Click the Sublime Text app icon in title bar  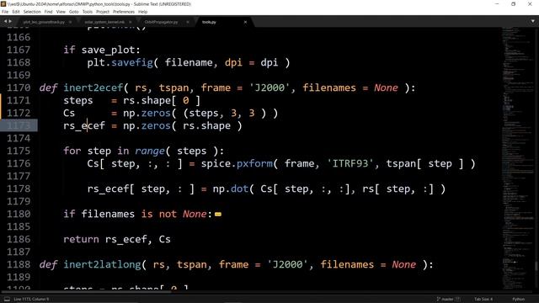click(x=3, y=3)
